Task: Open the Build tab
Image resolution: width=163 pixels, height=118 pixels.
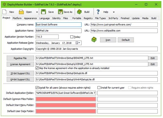Action: [x=154, y=18]
